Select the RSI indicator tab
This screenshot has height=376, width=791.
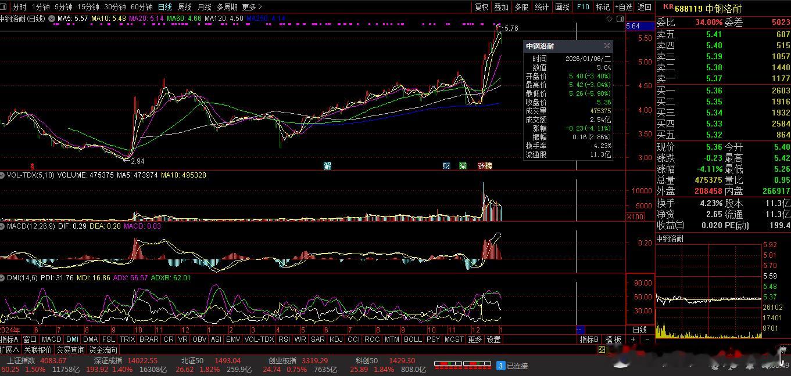[284, 339]
